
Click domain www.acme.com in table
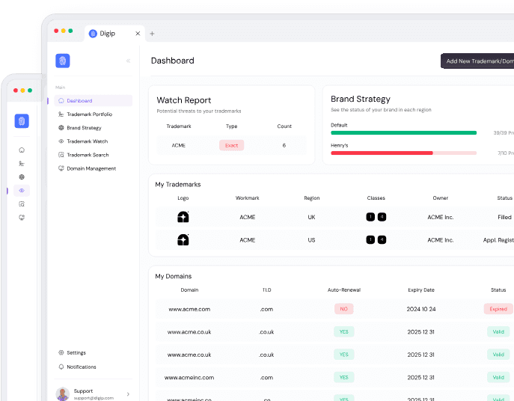click(189, 309)
